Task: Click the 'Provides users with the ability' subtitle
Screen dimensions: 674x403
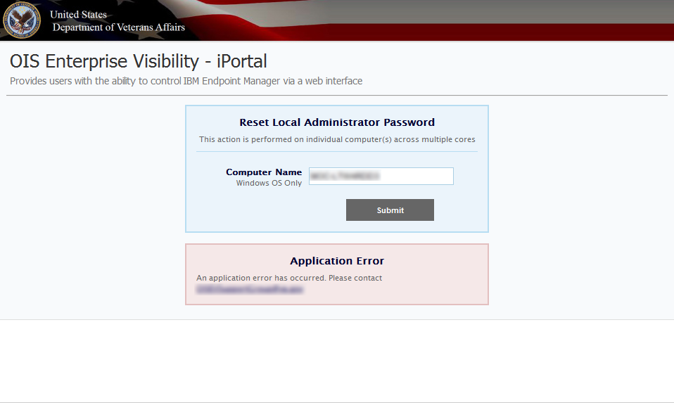Action: click(x=186, y=81)
